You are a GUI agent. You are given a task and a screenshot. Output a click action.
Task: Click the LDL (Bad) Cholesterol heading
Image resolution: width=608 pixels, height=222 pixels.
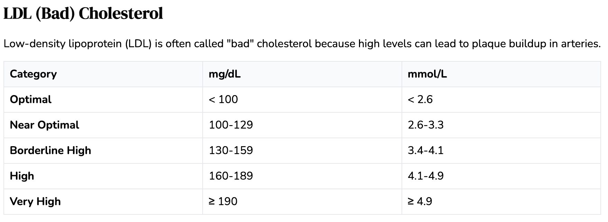83,14
